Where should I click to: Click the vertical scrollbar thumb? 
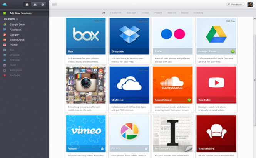point(254,80)
